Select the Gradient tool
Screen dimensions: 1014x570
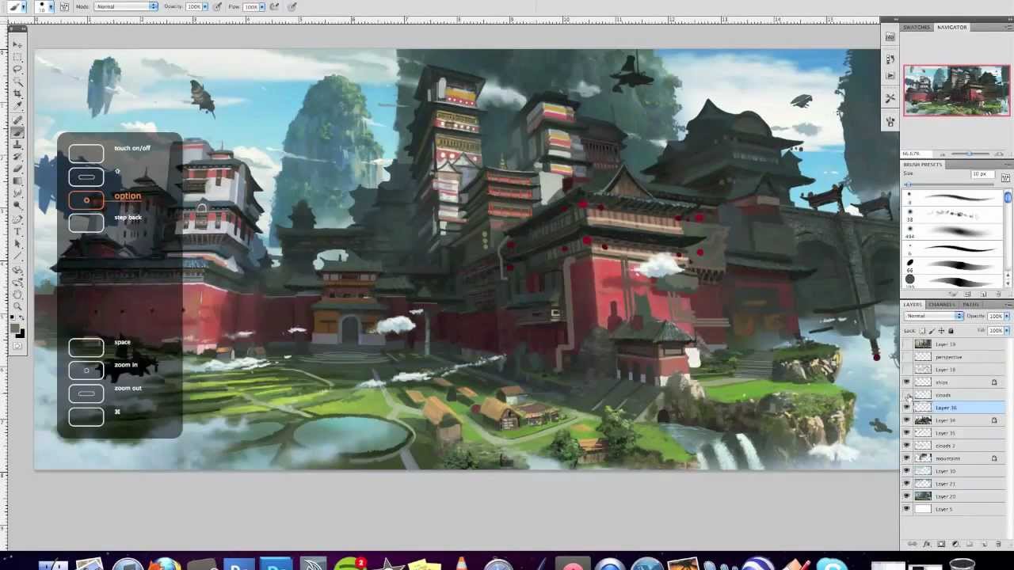(17, 180)
